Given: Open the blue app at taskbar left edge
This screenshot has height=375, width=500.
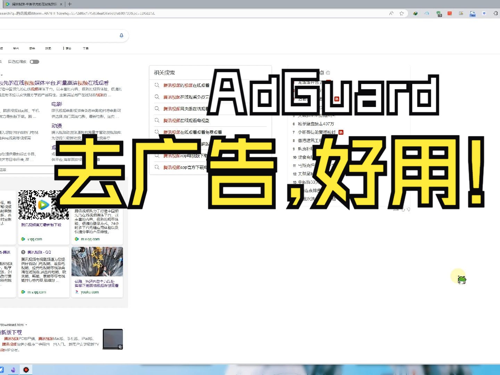Looking at the screenshot, I should (2, 370).
